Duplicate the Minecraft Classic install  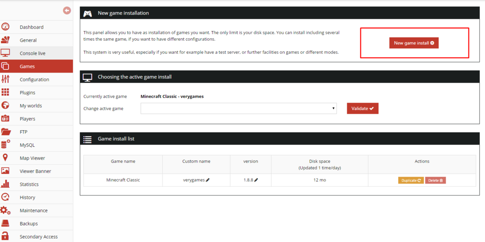tap(411, 180)
